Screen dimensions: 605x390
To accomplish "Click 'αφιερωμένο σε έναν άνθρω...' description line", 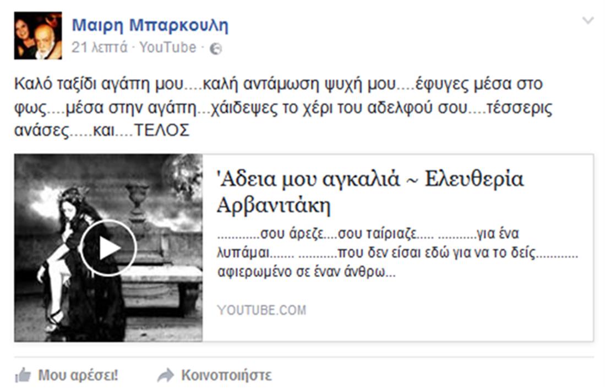I will point(307,272).
